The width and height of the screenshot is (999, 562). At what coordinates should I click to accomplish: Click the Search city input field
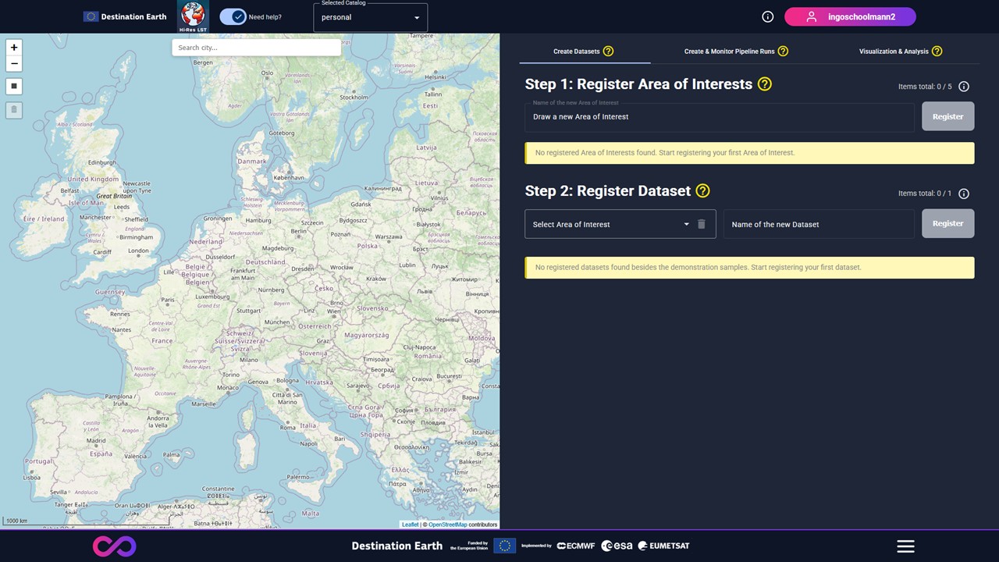[256, 48]
